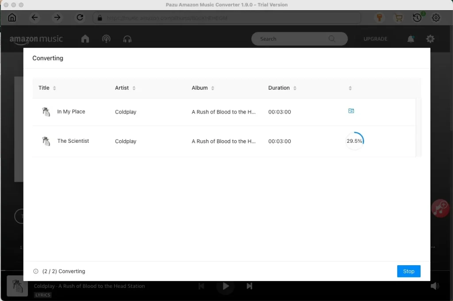Open the shopping cart purchase icon

pos(398,18)
